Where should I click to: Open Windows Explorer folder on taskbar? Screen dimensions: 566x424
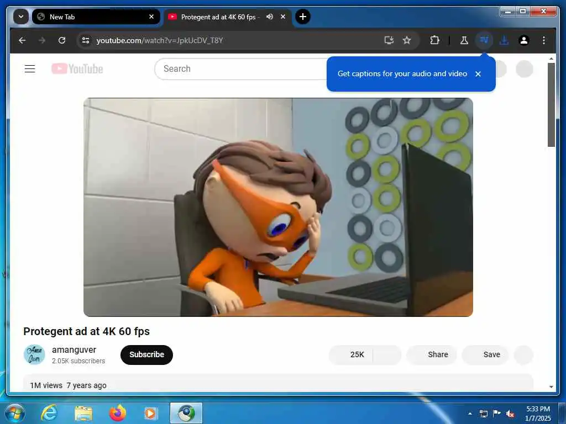coord(83,413)
